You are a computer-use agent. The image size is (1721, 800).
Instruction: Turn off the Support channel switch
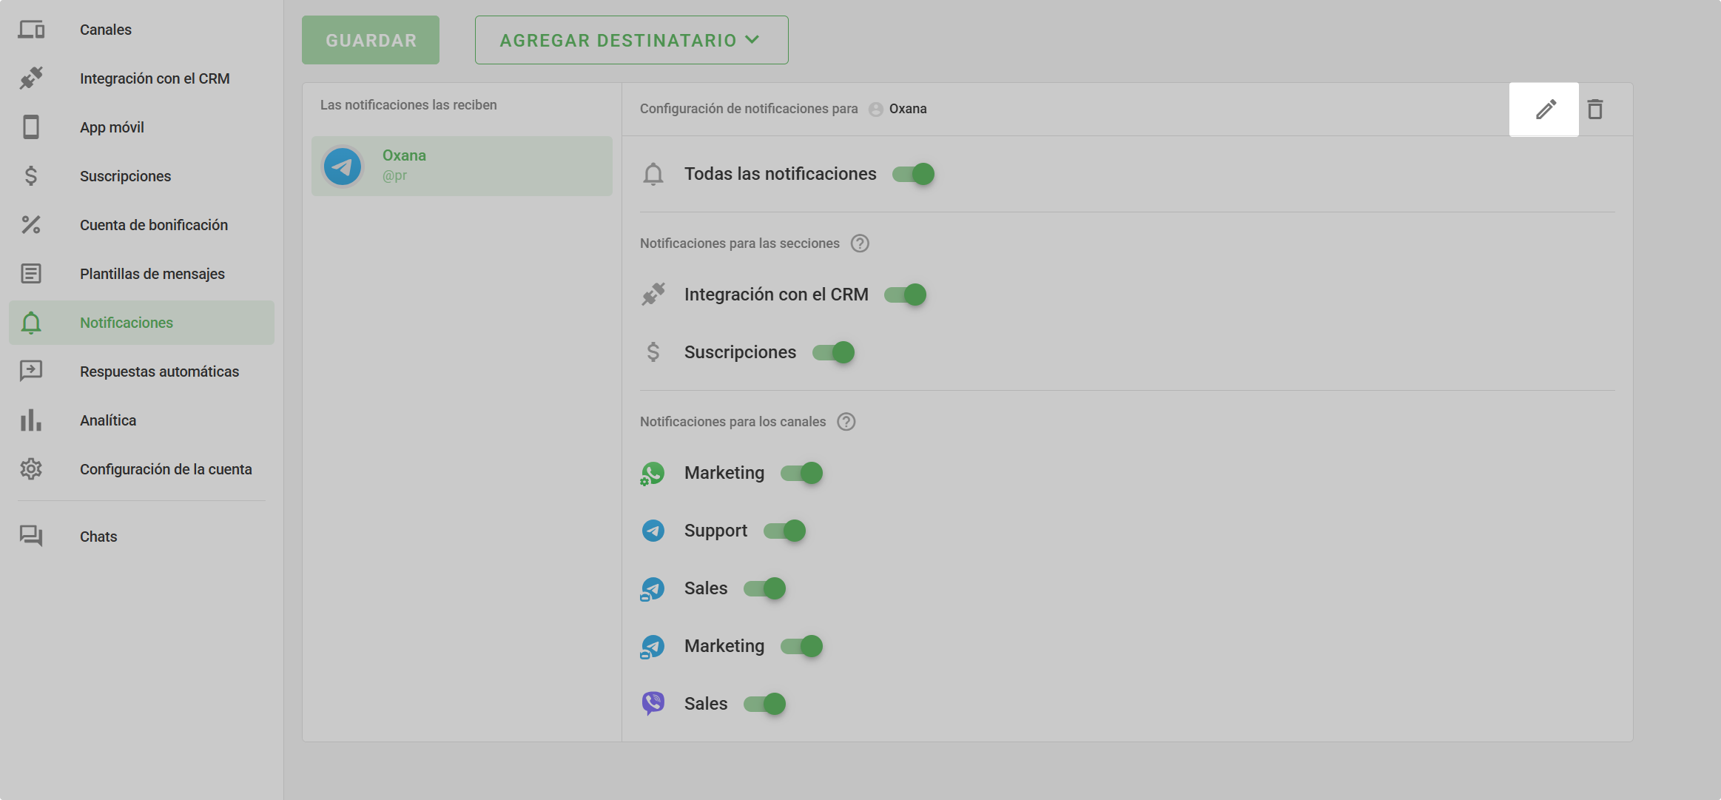click(x=785, y=531)
